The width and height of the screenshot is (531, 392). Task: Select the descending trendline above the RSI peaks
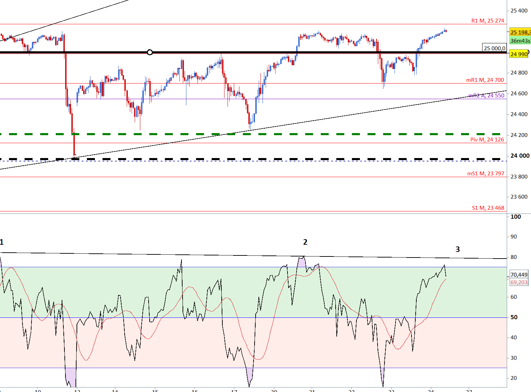[x=253, y=256]
